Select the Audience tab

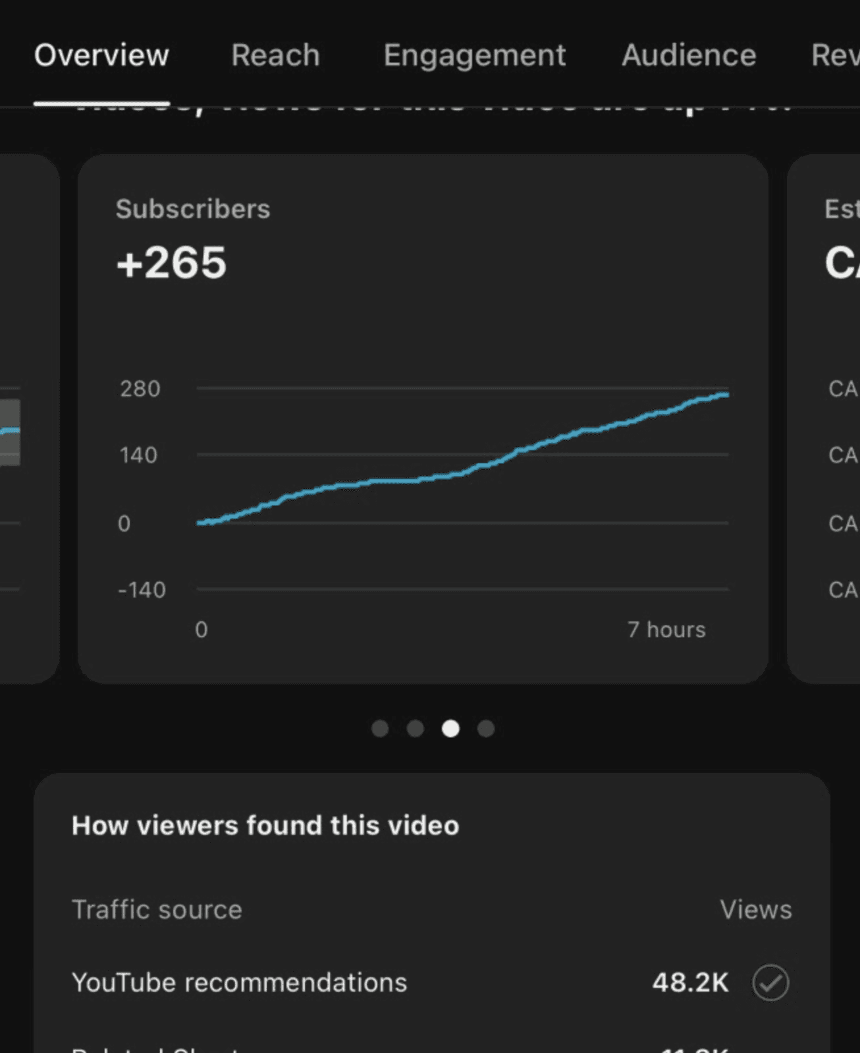[689, 55]
